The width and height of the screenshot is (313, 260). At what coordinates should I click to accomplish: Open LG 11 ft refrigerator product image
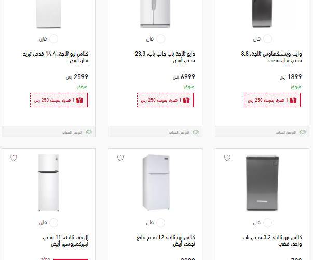pos(48,183)
